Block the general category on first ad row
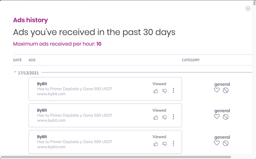 pos(226,90)
